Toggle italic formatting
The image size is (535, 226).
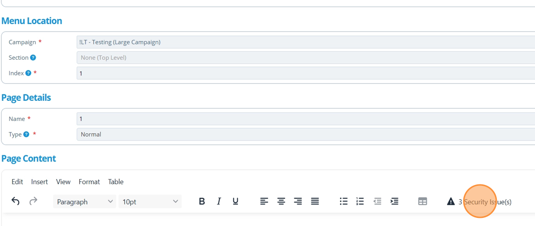[x=219, y=202]
